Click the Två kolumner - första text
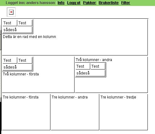Screen dimensions: 155x134 pyautogui.click(x=21, y=74)
